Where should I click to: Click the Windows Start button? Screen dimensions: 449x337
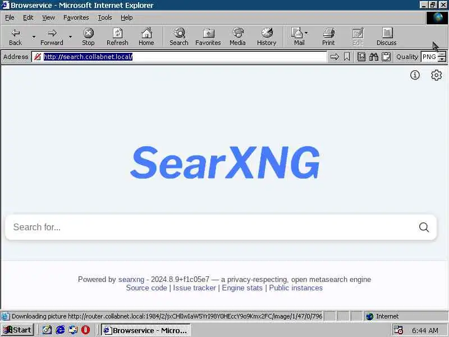(x=17, y=330)
